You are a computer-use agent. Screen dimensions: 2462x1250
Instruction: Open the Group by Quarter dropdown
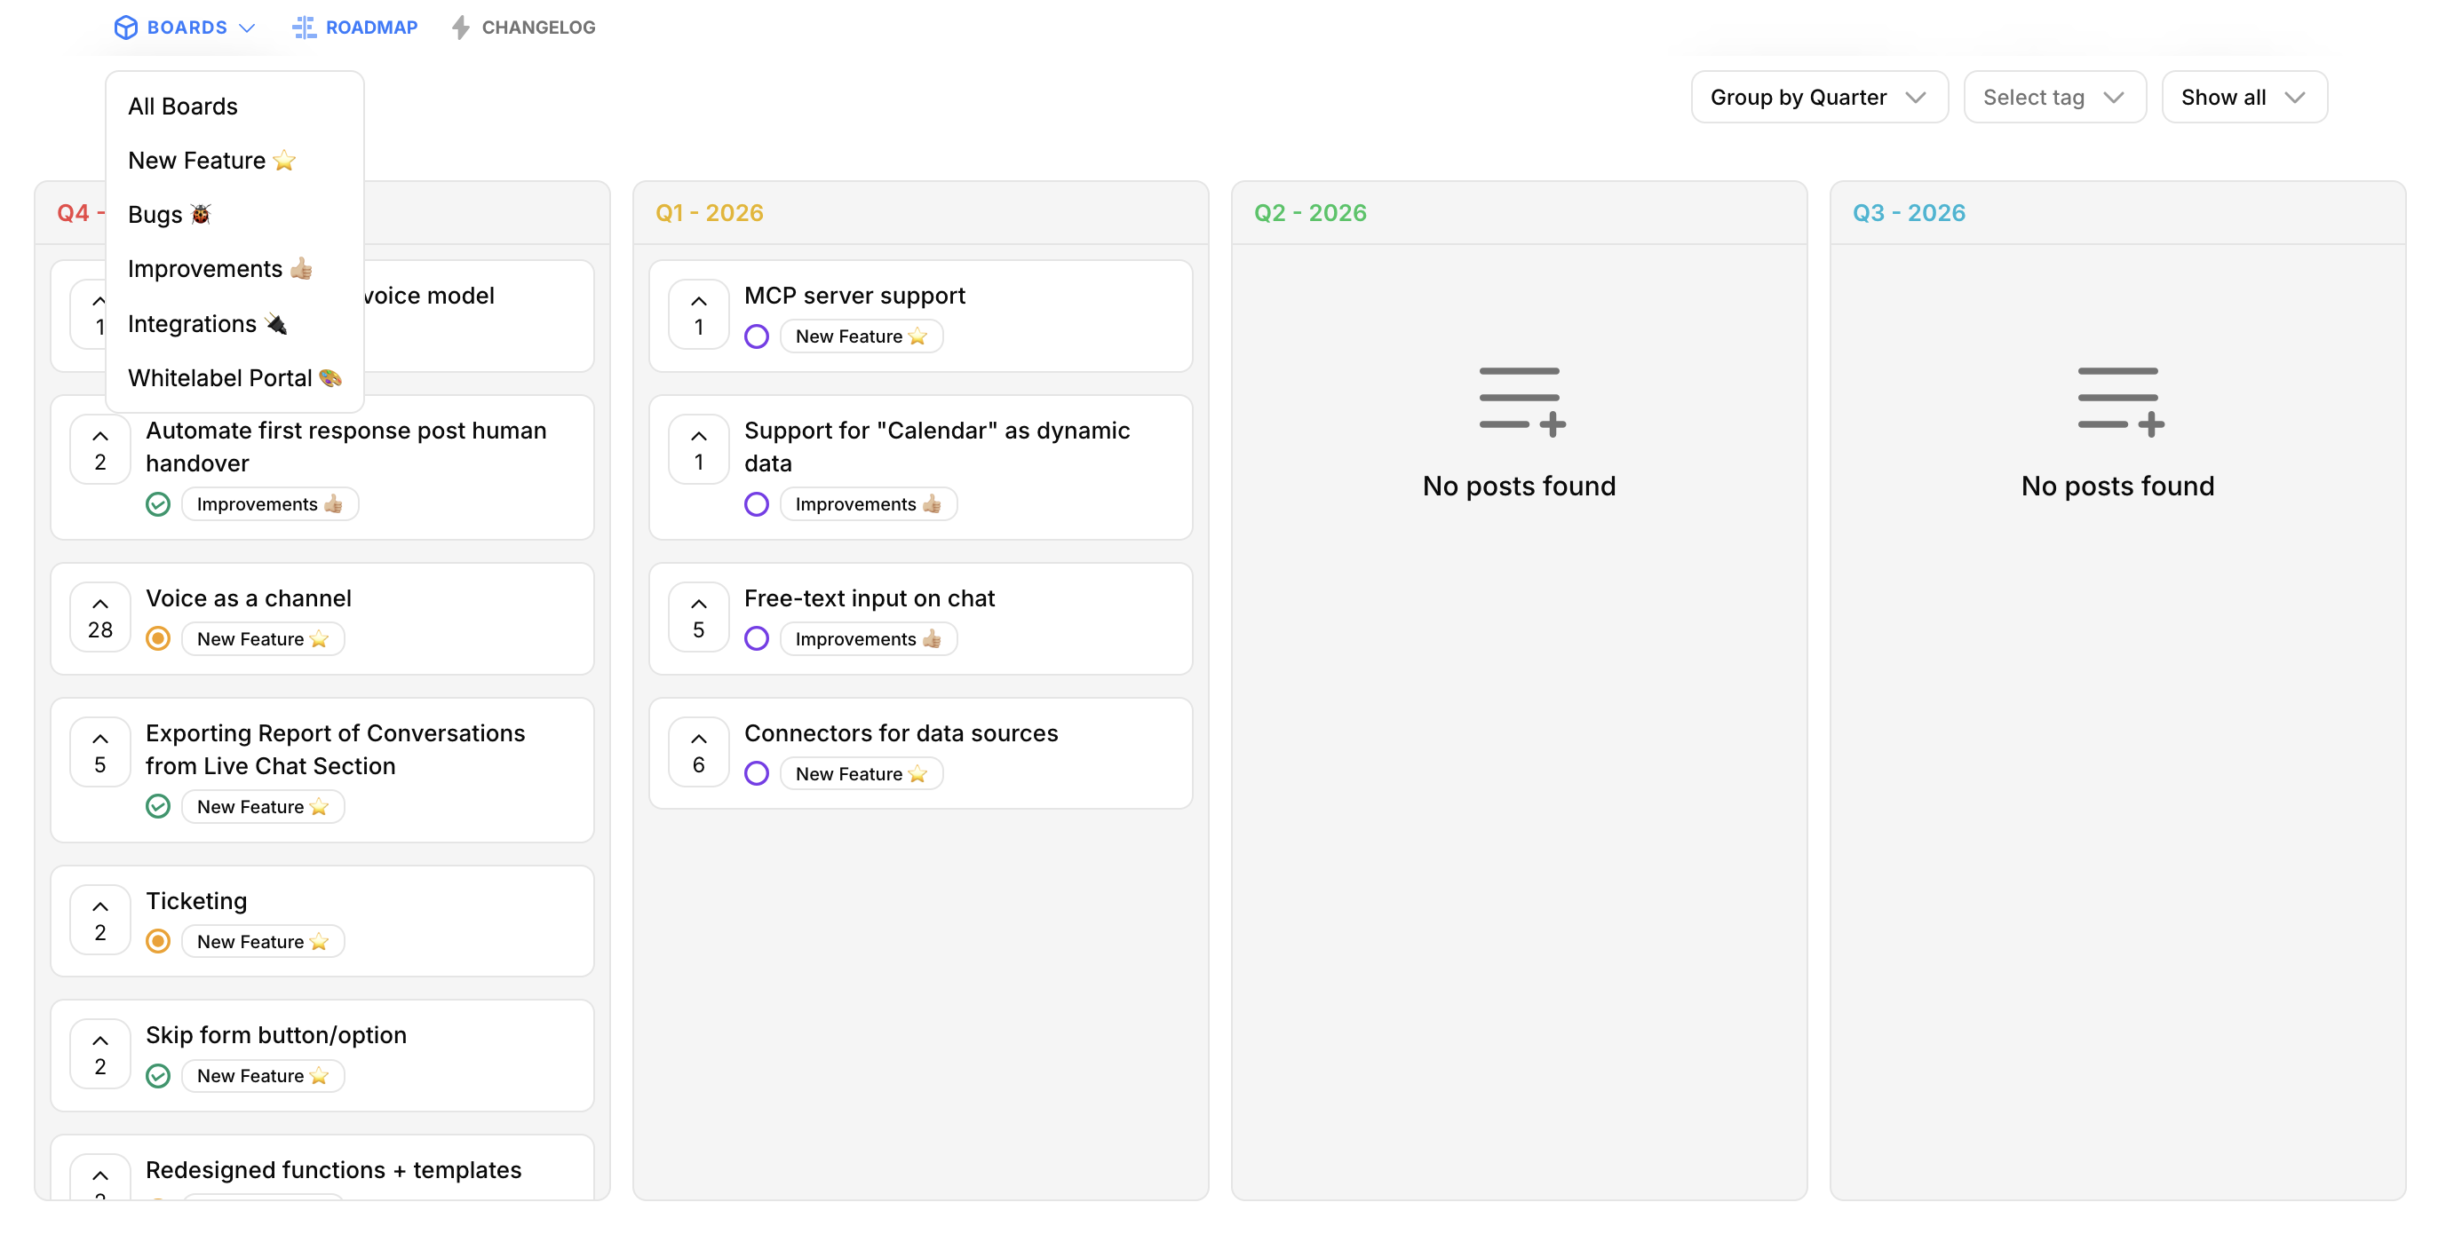1818,97
